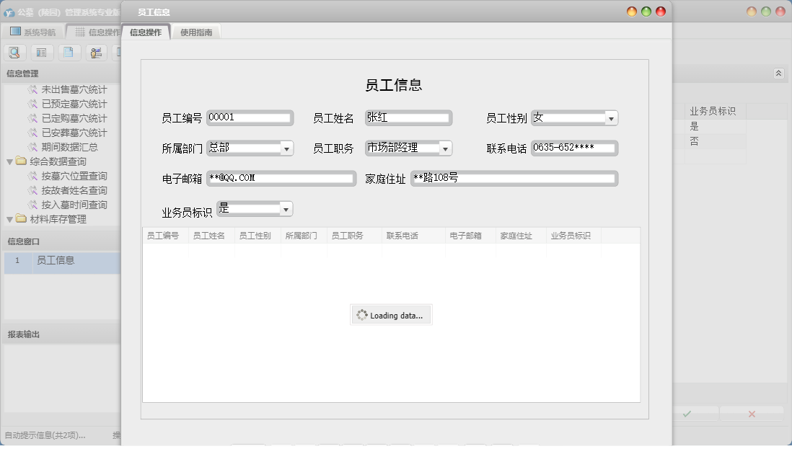The image size is (792, 472).
Task: Open the report/list icon in the toolbar
Action: coord(40,52)
